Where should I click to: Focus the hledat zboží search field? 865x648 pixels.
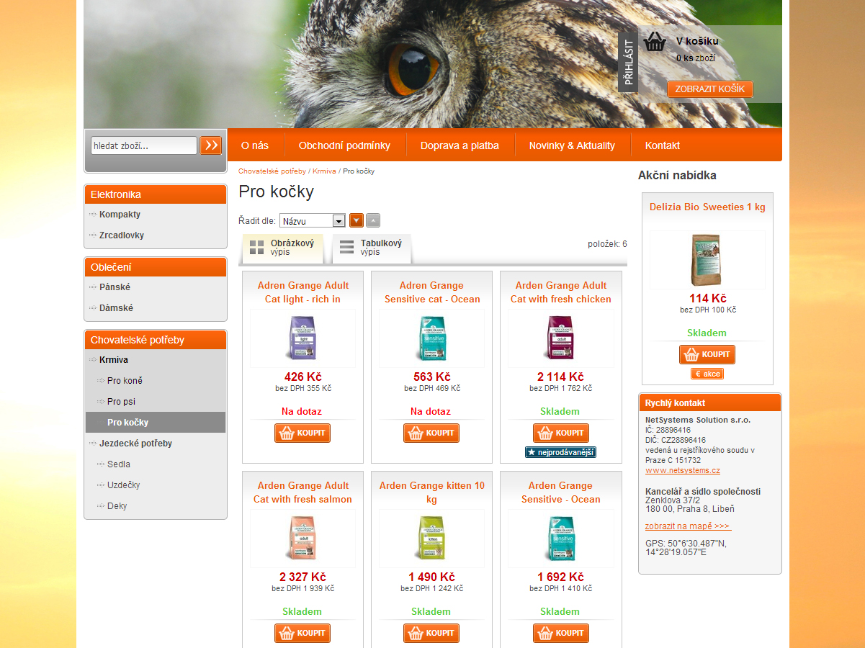pyautogui.click(x=144, y=145)
